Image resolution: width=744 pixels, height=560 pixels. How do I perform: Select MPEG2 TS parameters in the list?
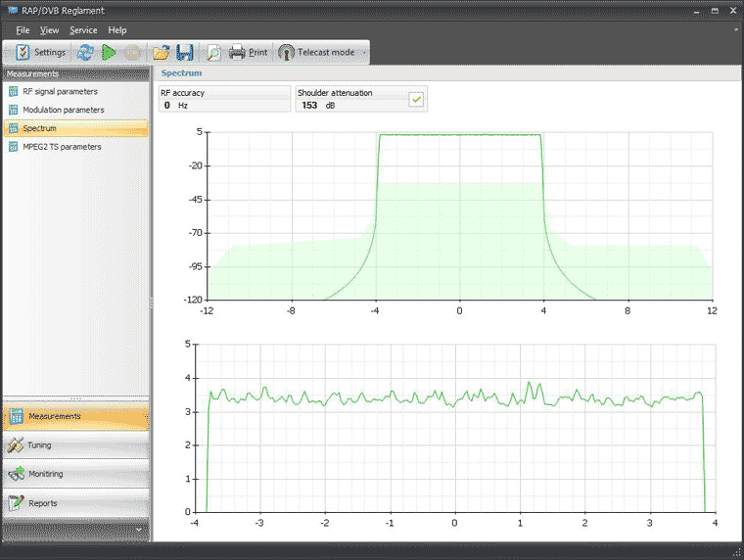click(61, 147)
